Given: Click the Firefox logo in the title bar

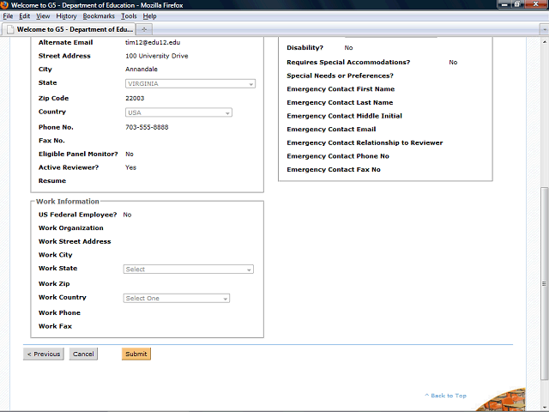Looking at the screenshot, I should tap(4, 5).
